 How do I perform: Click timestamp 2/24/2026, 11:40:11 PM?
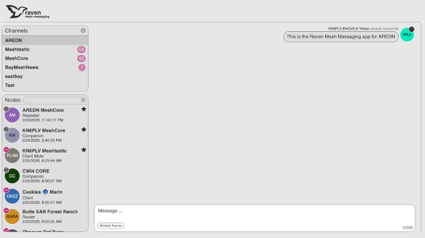tap(42, 120)
